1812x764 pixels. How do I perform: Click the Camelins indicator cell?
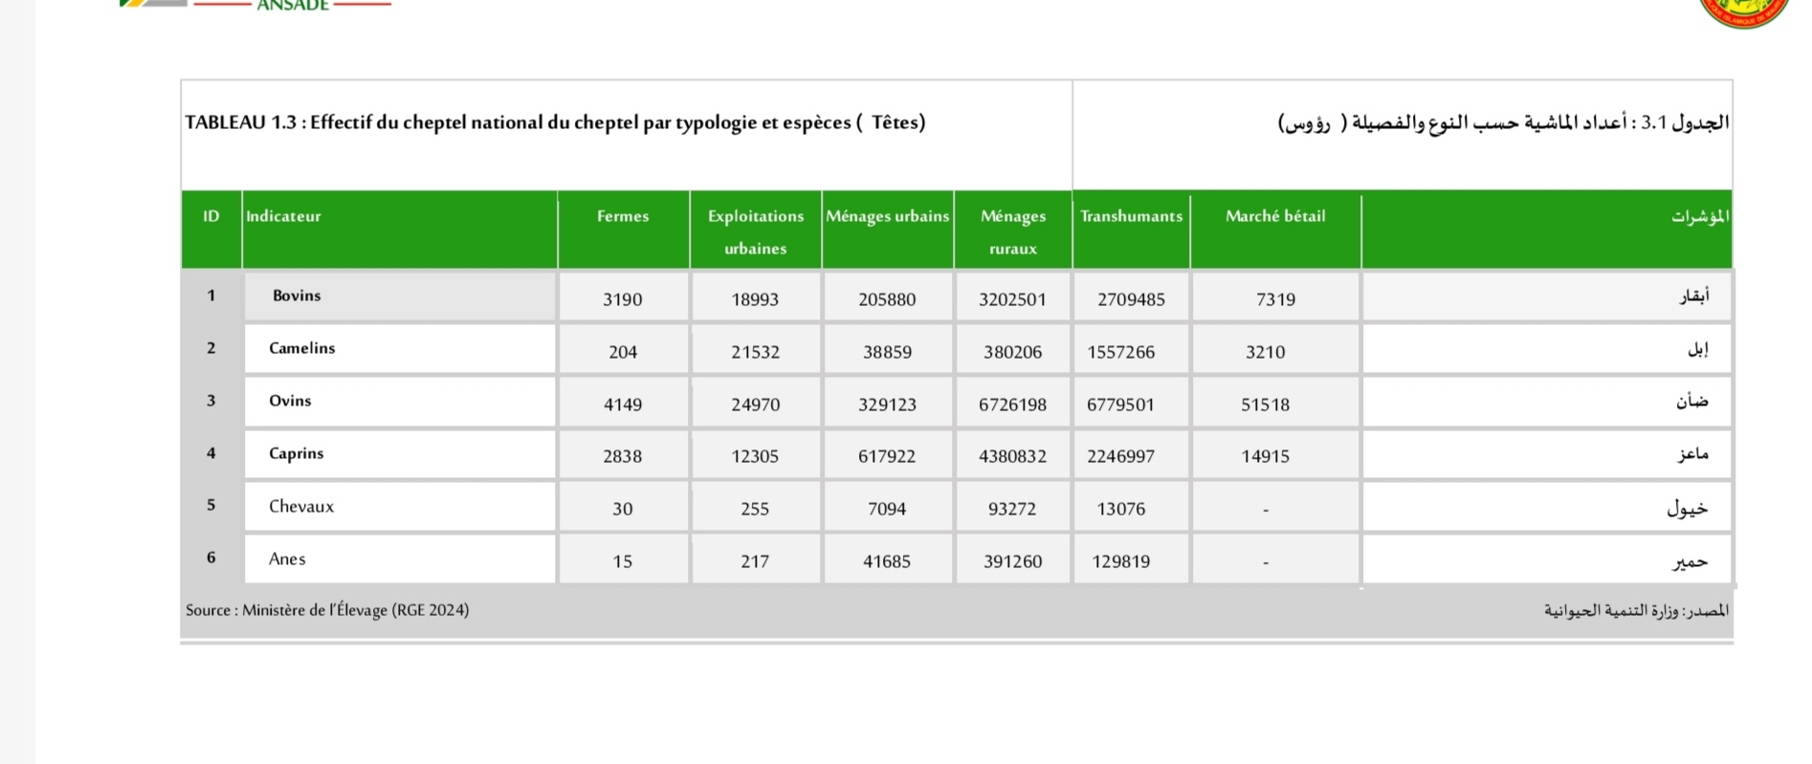pos(400,348)
